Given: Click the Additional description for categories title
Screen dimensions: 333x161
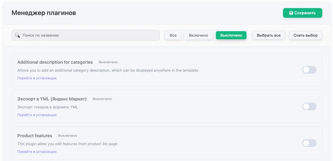Looking at the screenshot, I should click(55, 62).
